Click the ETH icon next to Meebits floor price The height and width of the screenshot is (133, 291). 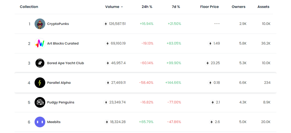pyautogui.click(x=212, y=122)
